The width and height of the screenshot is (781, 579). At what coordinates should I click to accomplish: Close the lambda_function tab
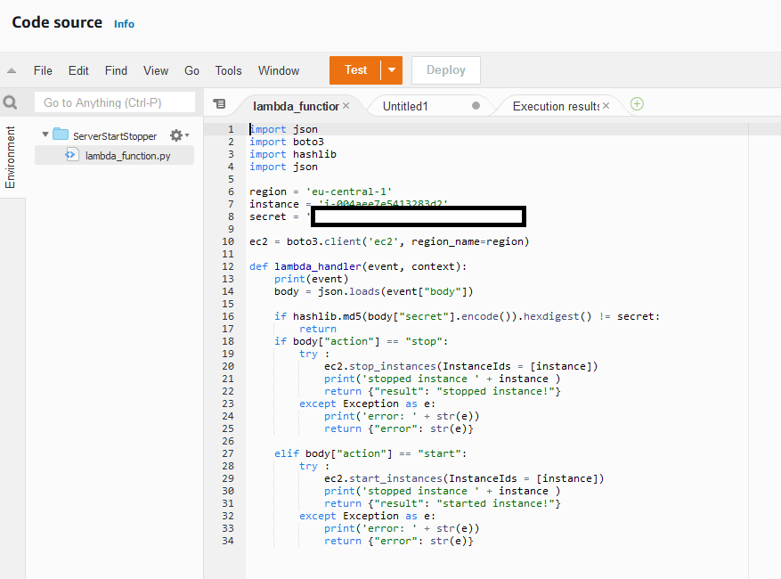point(346,106)
